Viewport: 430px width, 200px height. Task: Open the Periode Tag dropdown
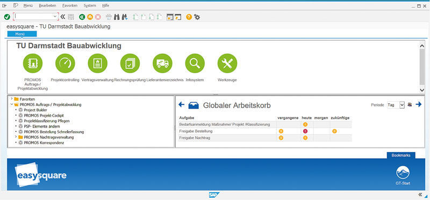click(396, 105)
